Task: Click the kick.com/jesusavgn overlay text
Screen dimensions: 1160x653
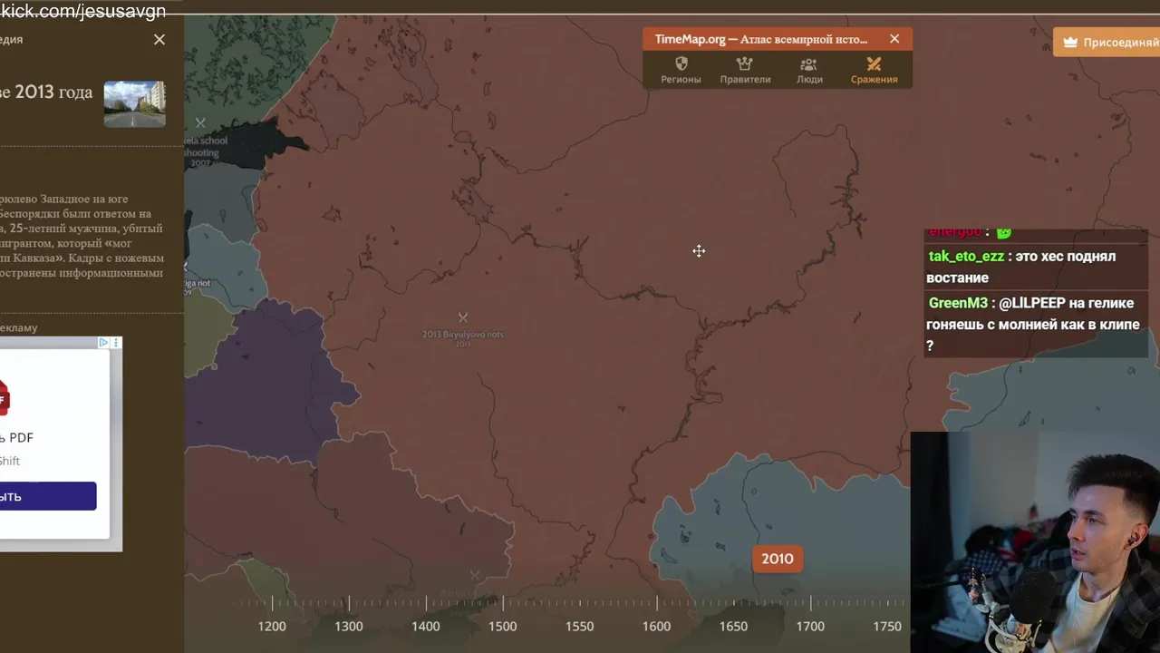Action: click(x=83, y=11)
